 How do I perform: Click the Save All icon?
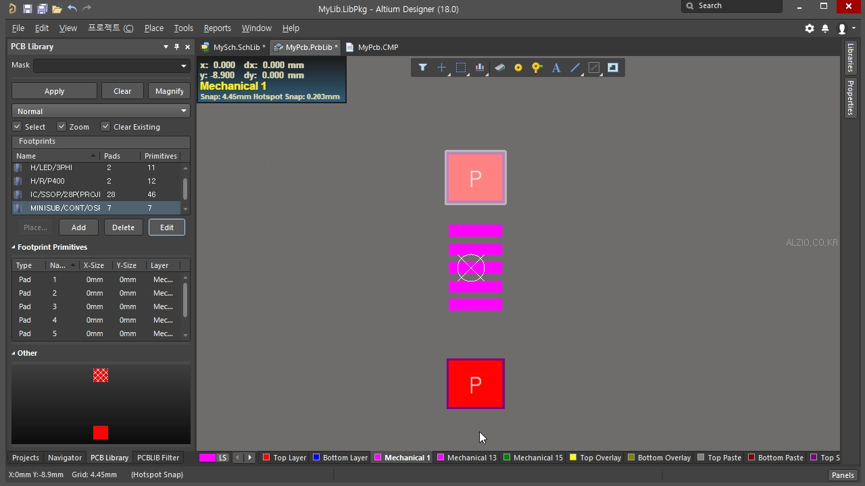pyautogui.click(x=42, y=9)
